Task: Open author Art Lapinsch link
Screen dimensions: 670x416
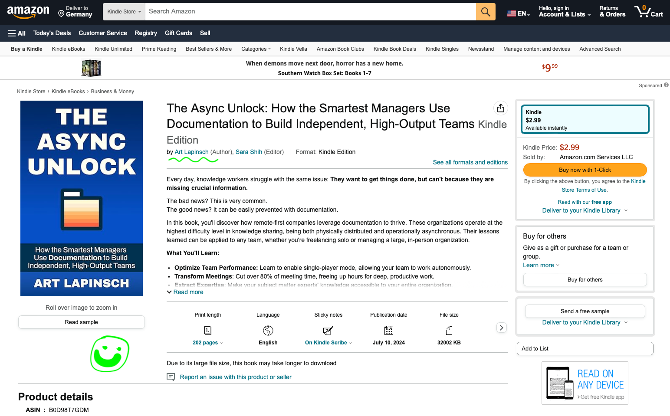Action: tap(191, 152)
